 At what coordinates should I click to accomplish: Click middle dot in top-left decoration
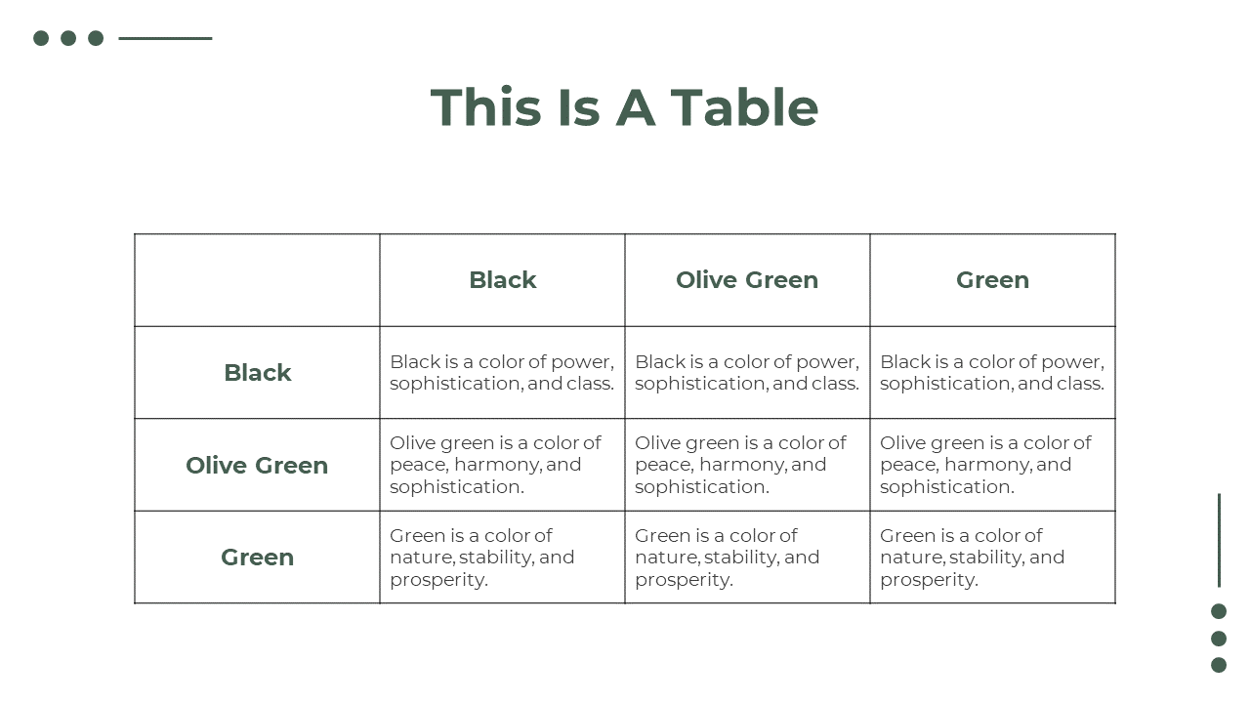[x=68, y=38]
